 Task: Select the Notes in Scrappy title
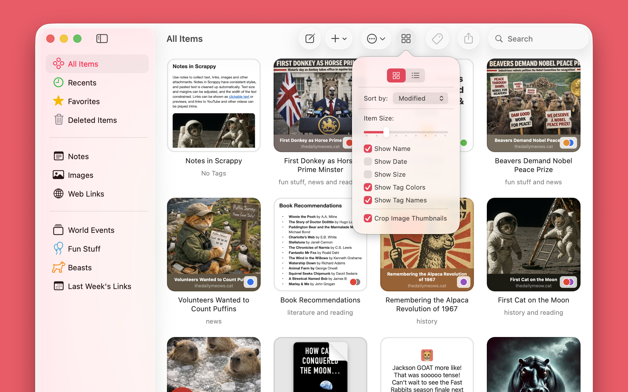[x=214, y=161]
